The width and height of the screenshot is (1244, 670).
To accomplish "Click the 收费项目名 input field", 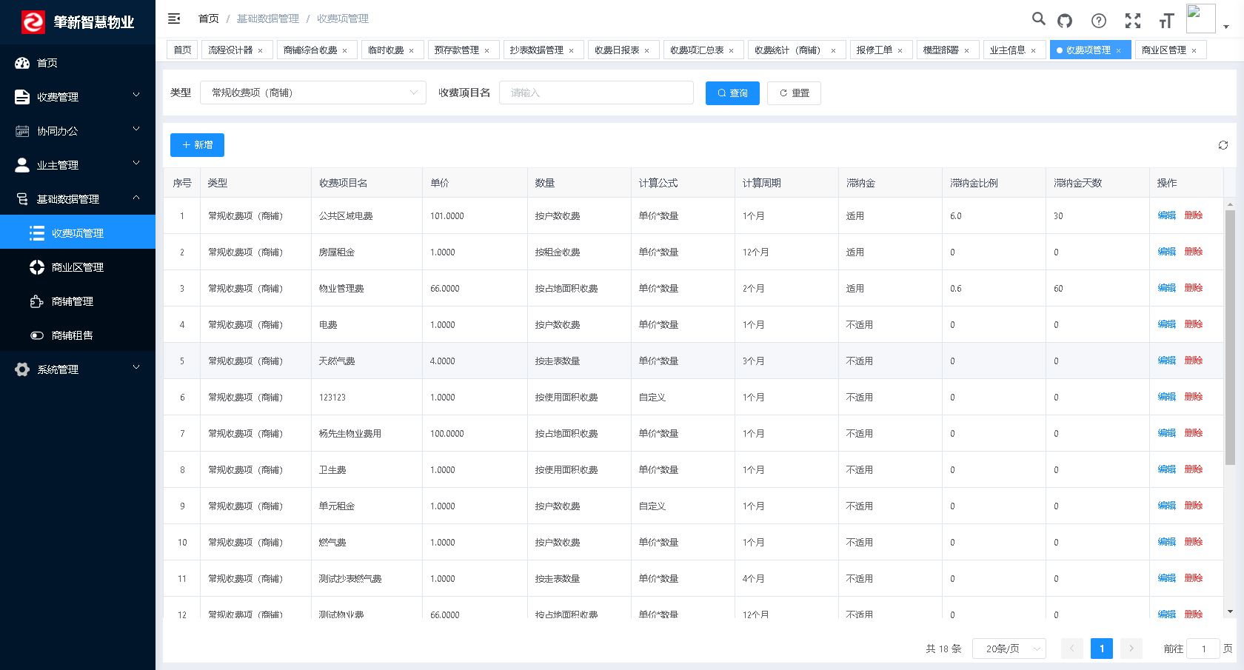I will tap(596, 93).
